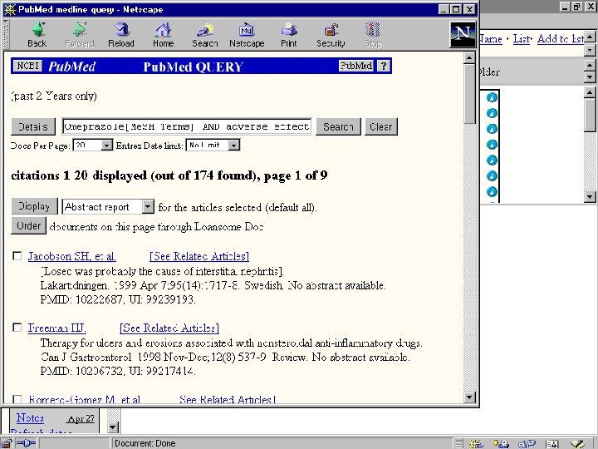The image size is (598, 449).
Task: Click the Order button for Loansome Doc
Action: (28, 225)
